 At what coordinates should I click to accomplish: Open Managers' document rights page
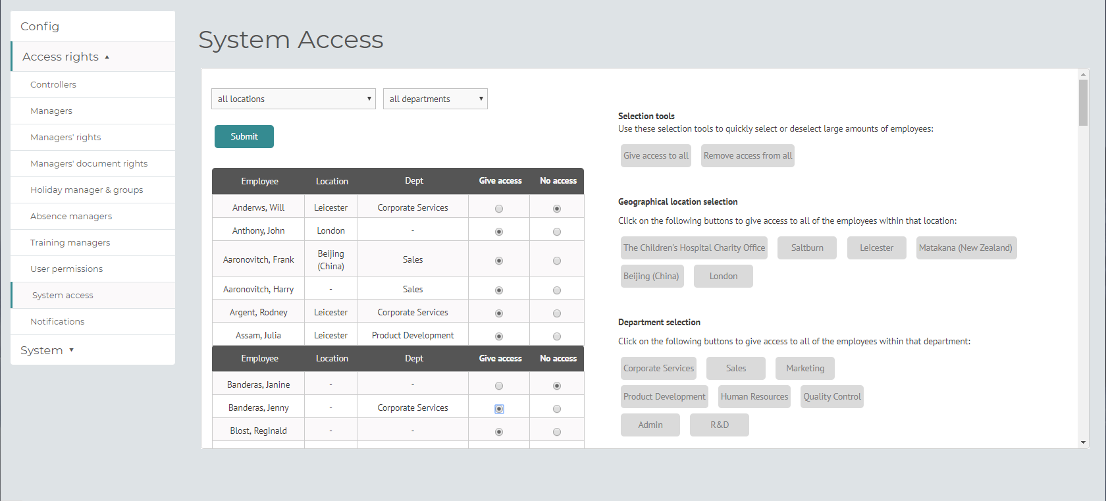93,163
